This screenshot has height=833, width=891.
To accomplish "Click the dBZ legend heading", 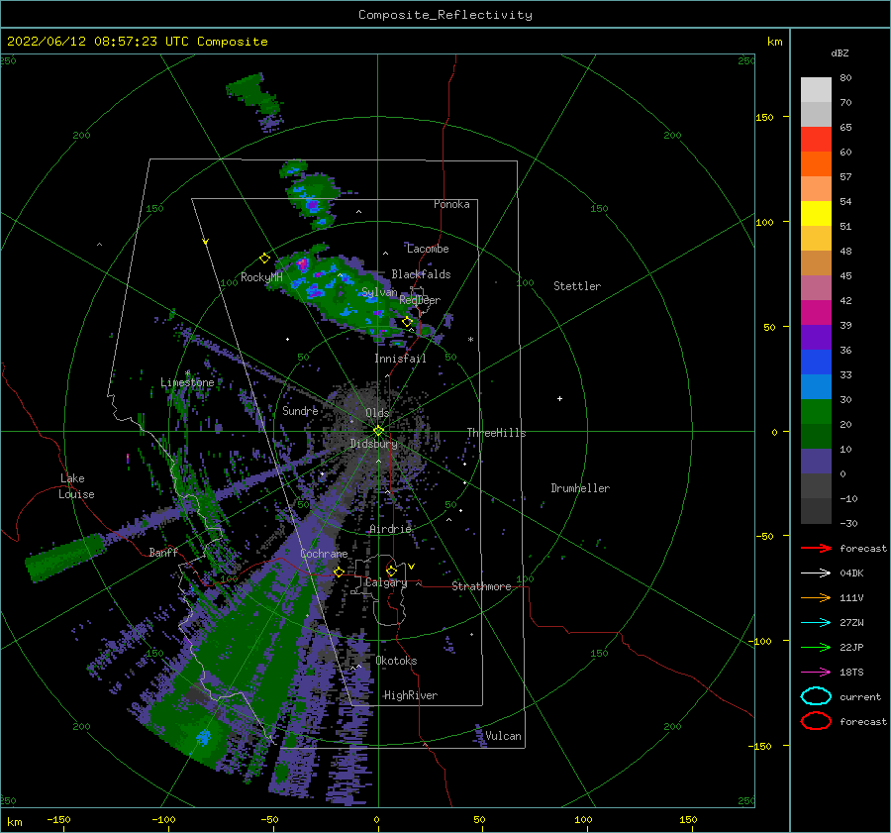I will pos(840,52).
